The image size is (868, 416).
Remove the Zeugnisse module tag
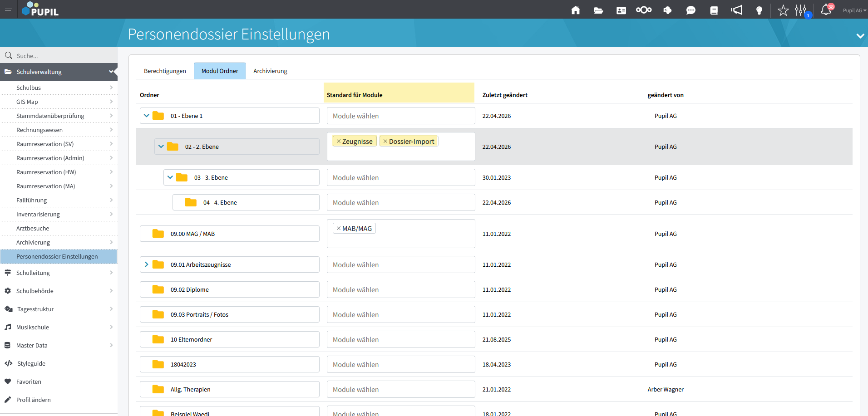pos(339,142)
